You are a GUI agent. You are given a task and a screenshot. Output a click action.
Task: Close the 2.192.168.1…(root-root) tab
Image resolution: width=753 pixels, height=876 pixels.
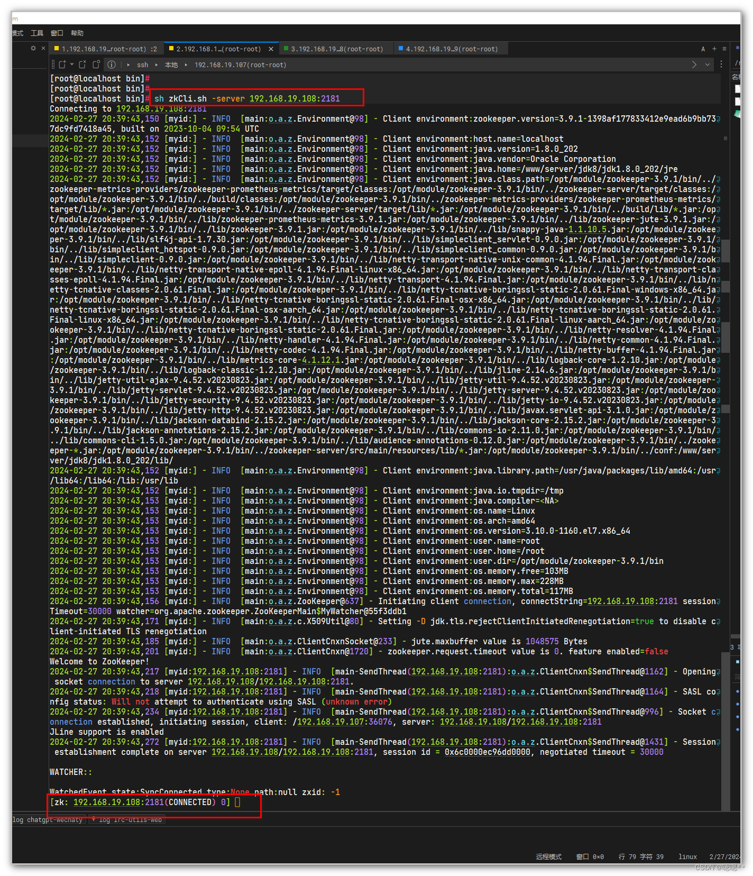(271, 49)
